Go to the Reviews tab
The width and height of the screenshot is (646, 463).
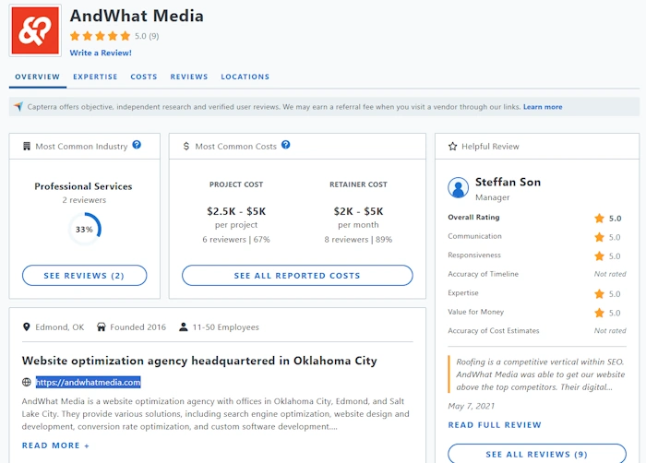[x=189, y=77]
